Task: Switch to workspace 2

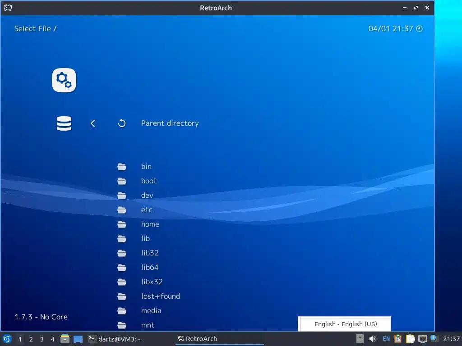Action: coord(31,339)
